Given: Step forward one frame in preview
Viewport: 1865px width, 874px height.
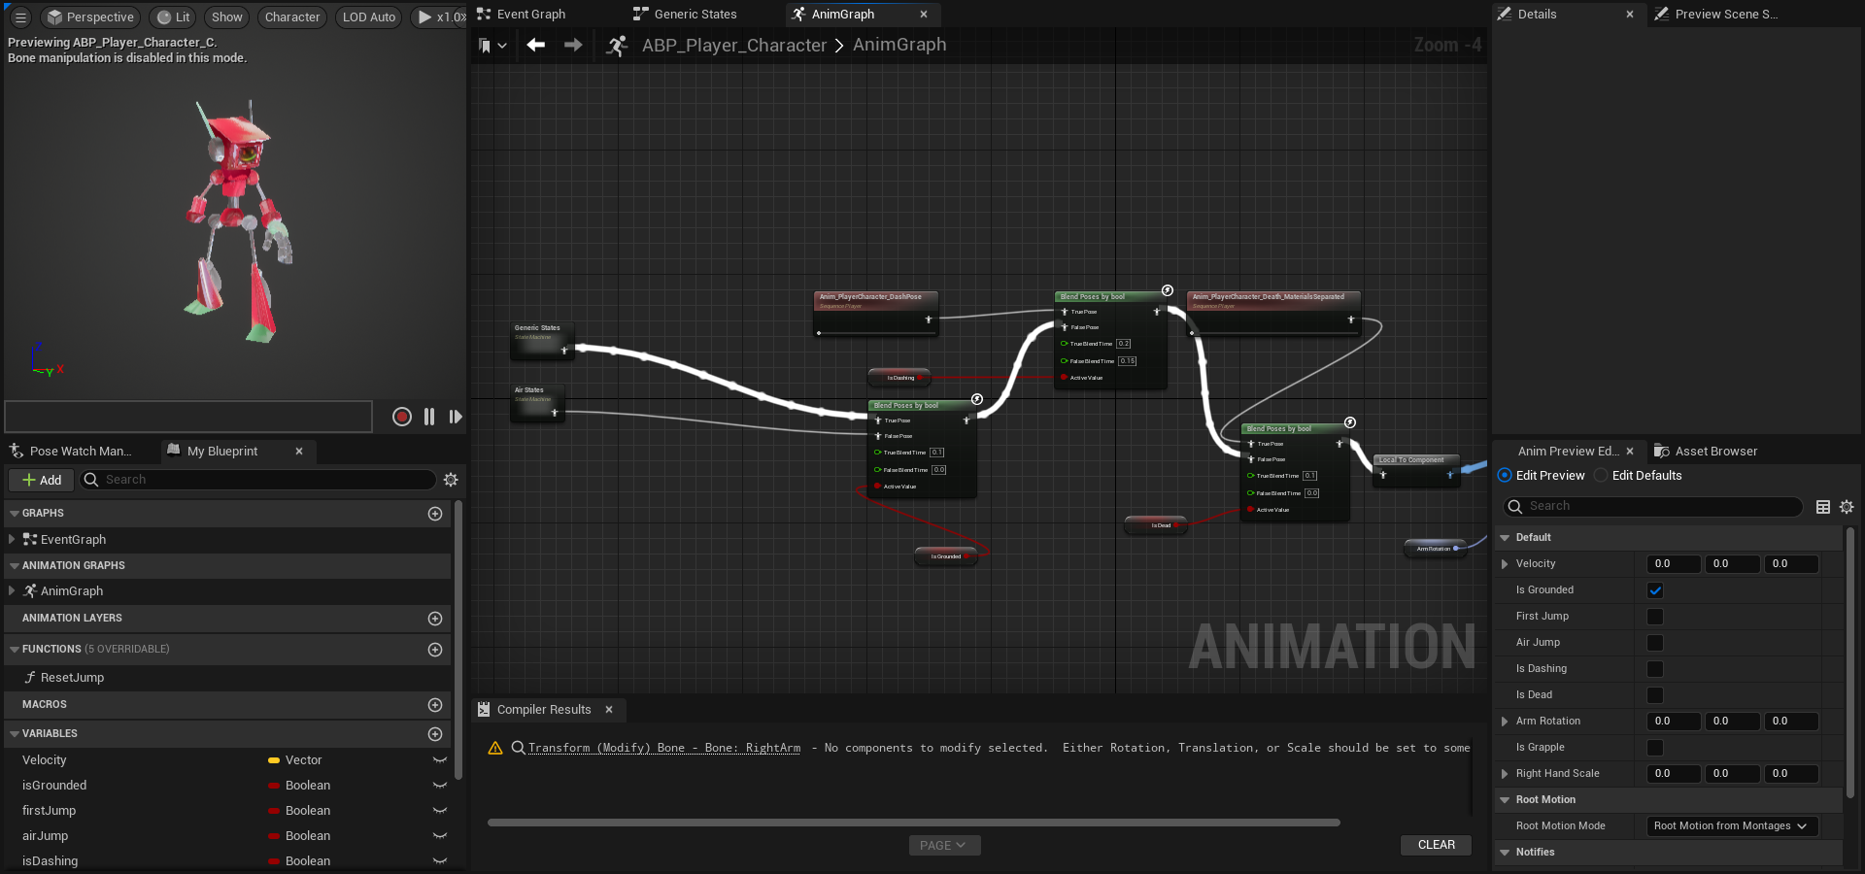Looking at the screenshot, I should point(456,417).
